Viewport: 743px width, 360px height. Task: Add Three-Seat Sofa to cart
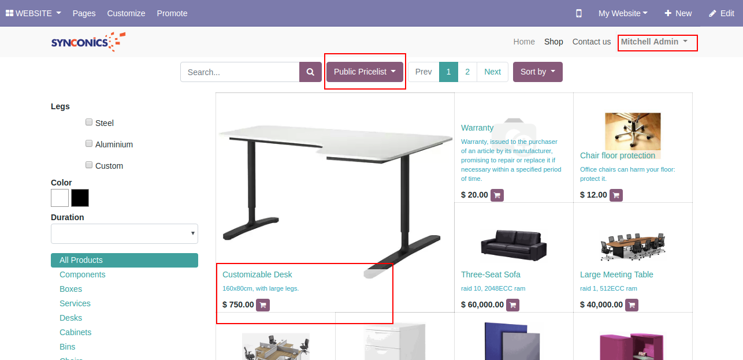pos(512,305)
